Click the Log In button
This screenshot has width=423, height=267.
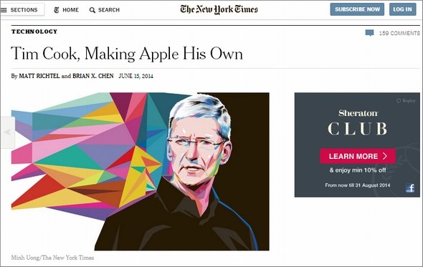pos(402,9)
